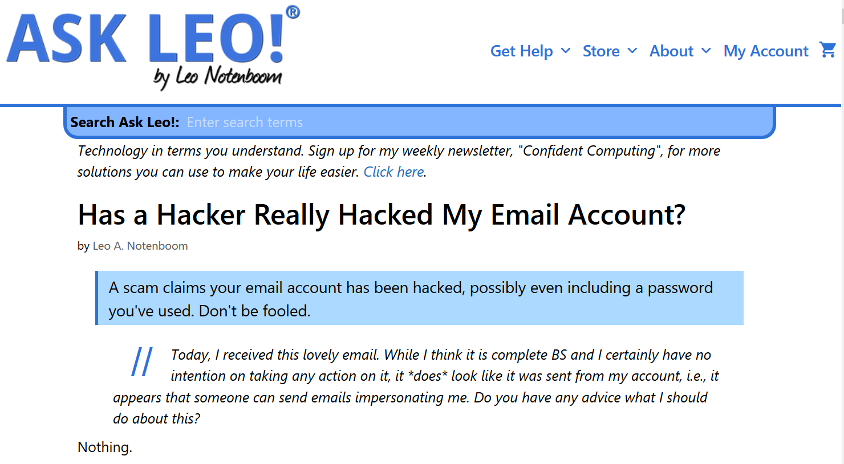
Task: Select the Store menu item
Action: click(x=601, y=51)
